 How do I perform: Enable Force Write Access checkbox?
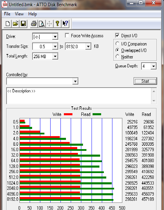click(x=67, y=36)
